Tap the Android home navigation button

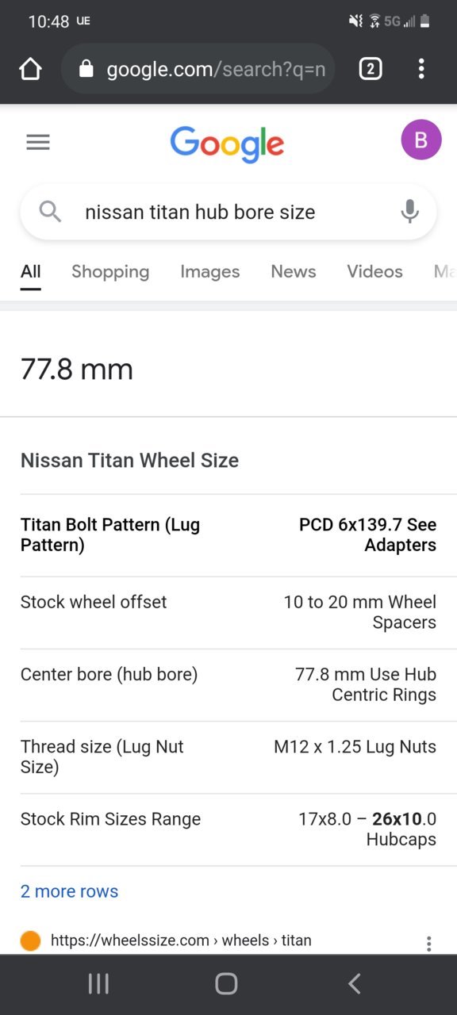[x=226, y=984]
